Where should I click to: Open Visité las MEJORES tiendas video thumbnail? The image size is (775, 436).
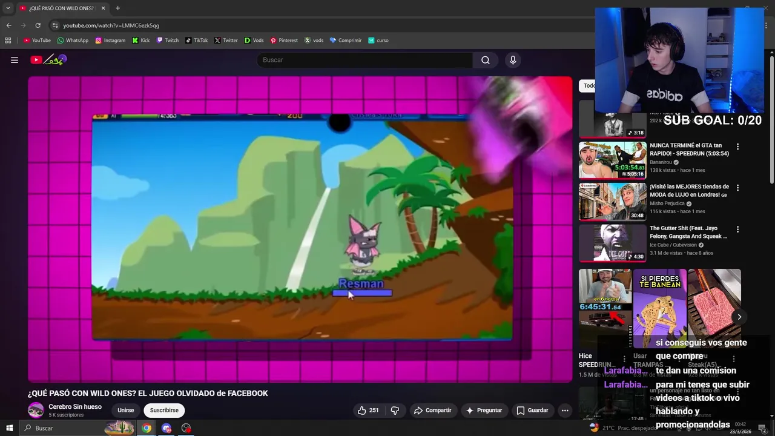613,202
